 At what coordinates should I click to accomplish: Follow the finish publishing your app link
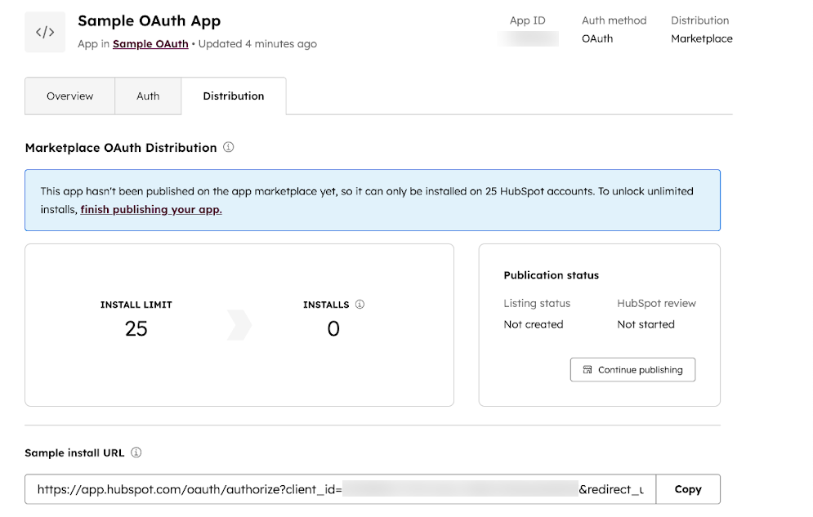pyautogui.click(x=151, y=209)
